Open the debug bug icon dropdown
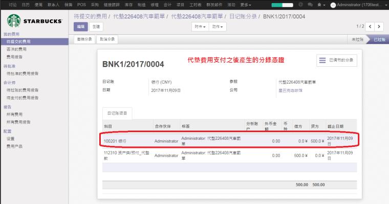389x204 pixels. 321,5
